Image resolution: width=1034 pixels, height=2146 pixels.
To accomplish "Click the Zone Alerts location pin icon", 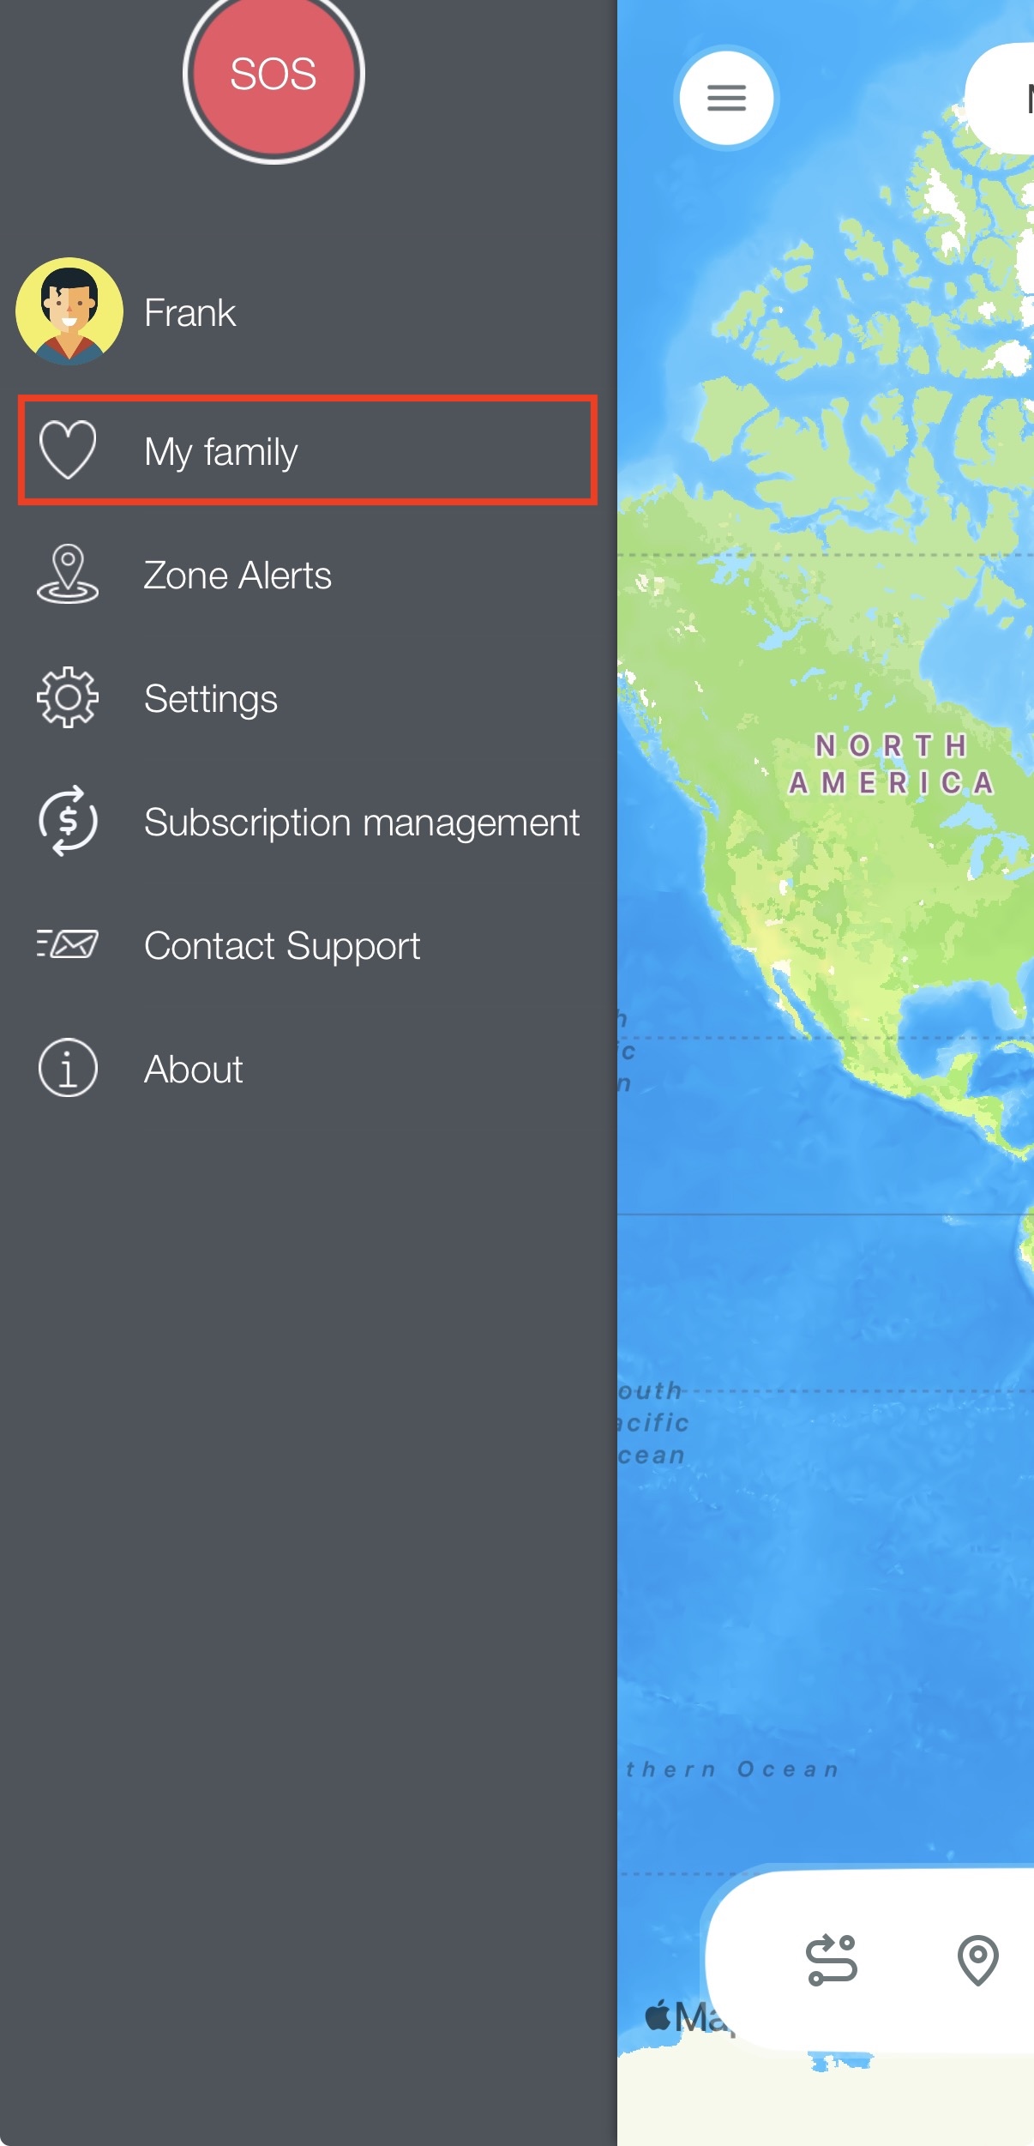I will (68, 574).
